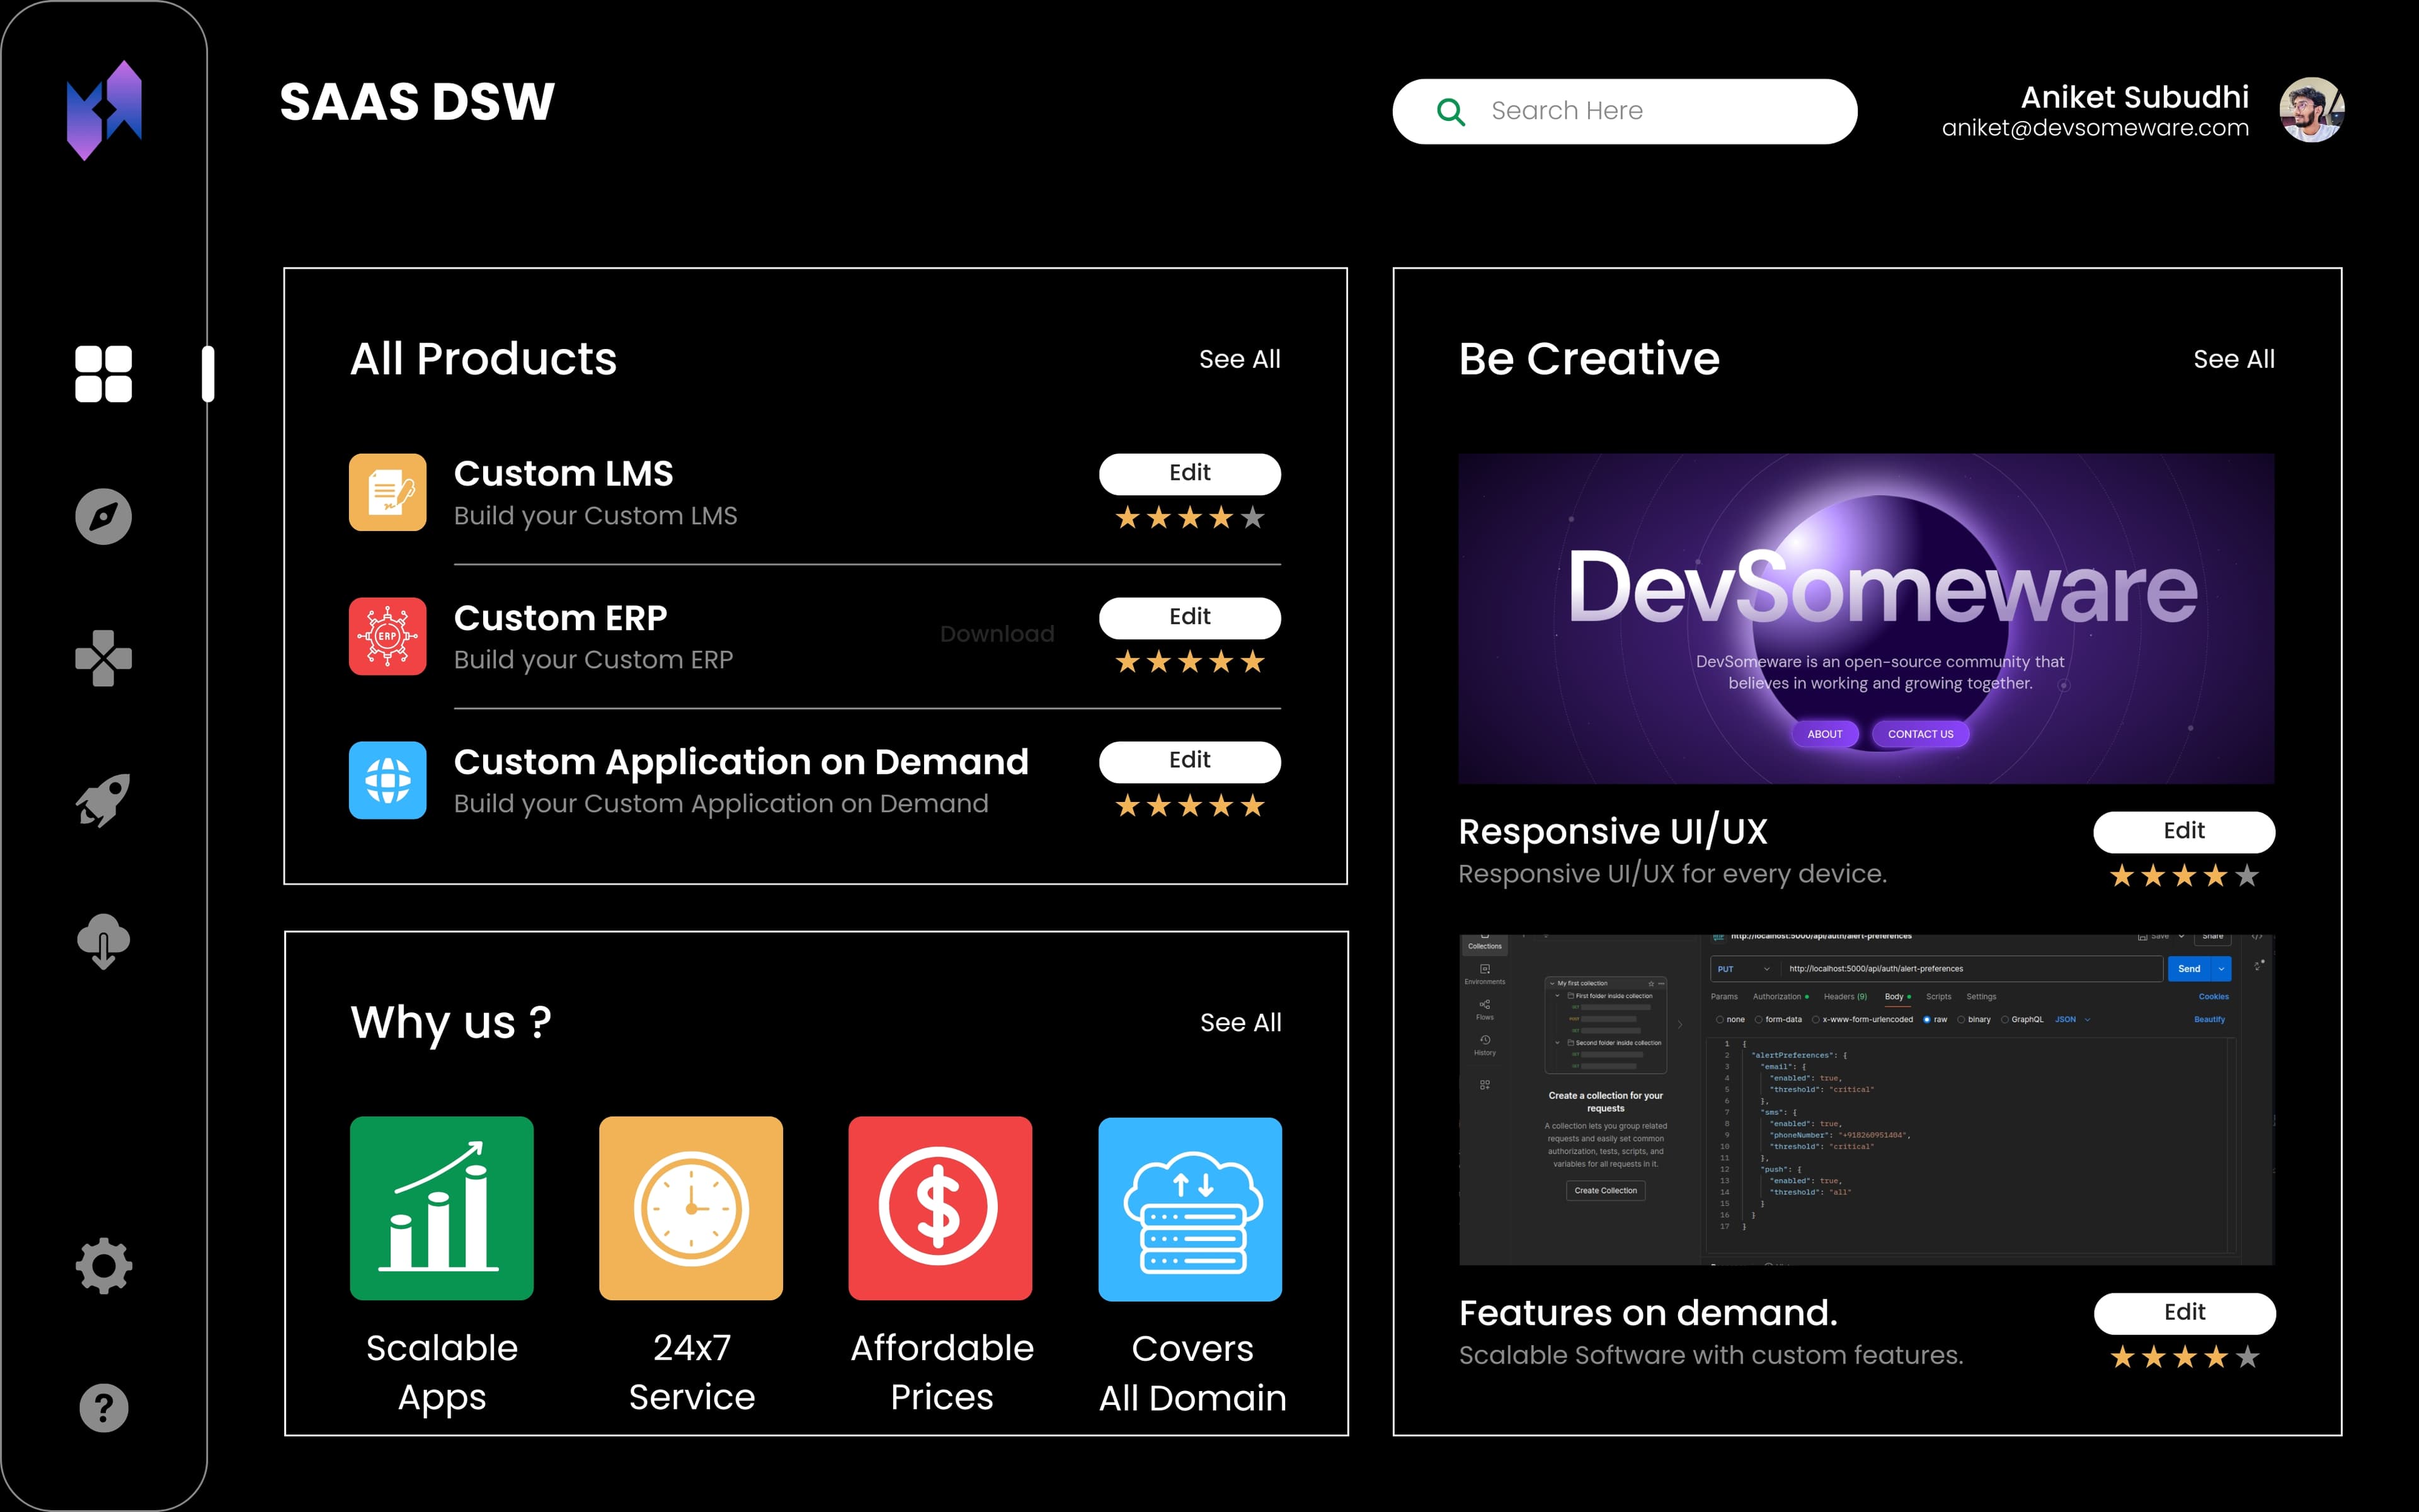
Task: Click the Aniket Subudhi user name
Action: pyautogui.click(x=2134, y=97)
